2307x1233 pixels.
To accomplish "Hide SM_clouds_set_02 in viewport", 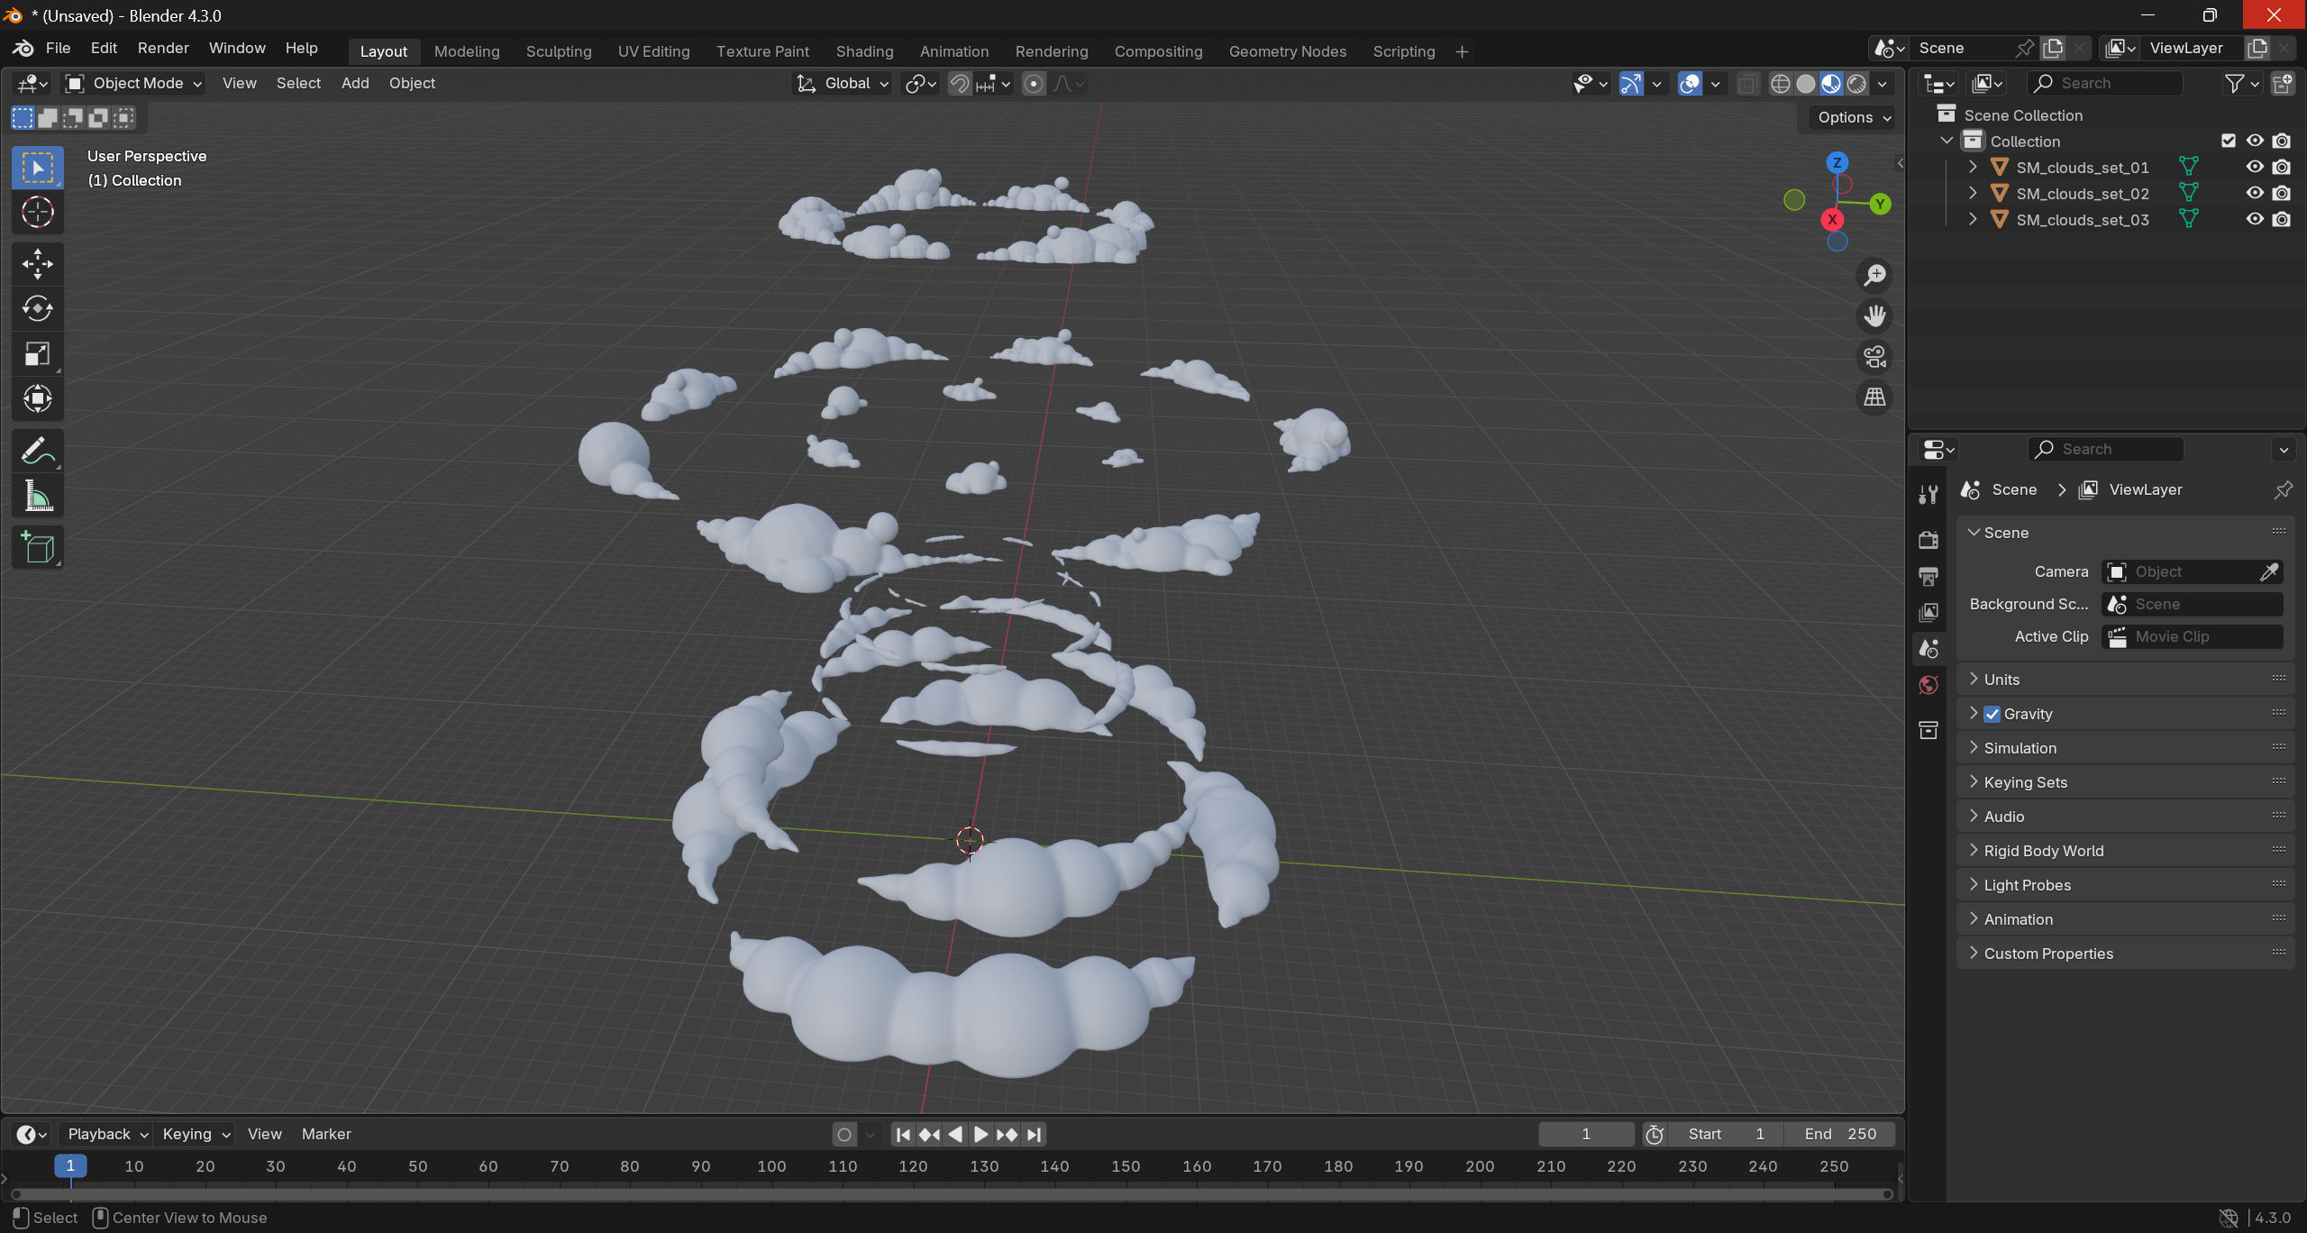I will tap(2255, 193).
